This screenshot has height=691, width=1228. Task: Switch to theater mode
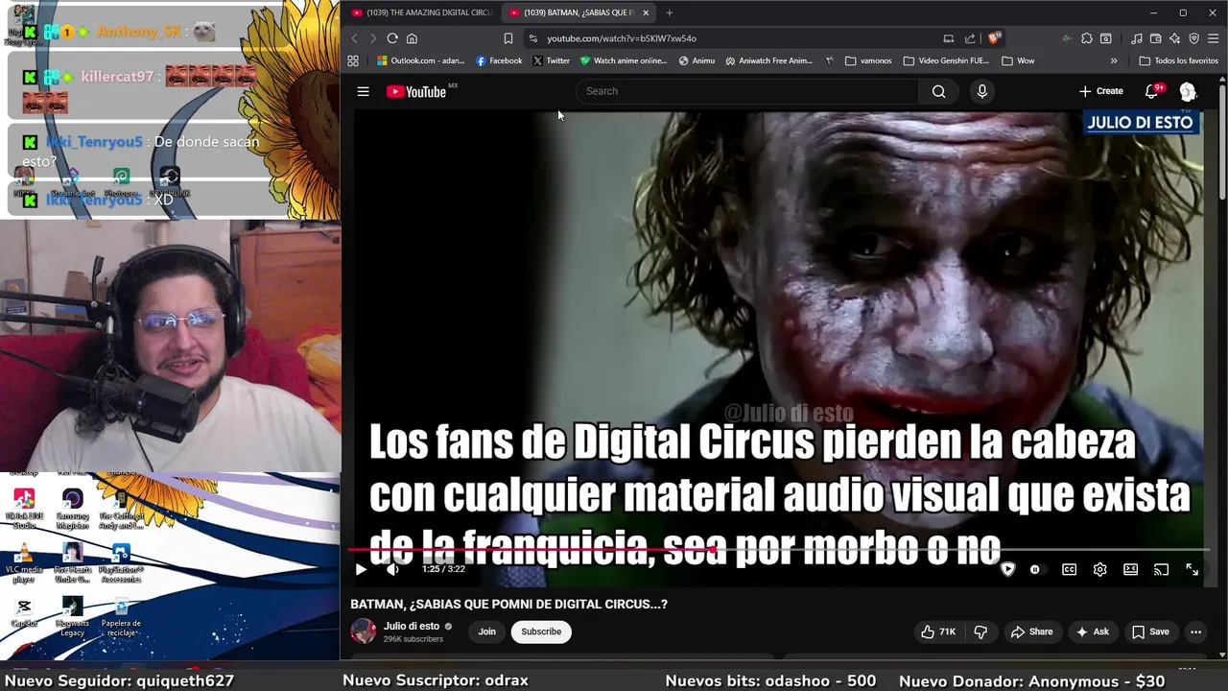pos(1130,569)
